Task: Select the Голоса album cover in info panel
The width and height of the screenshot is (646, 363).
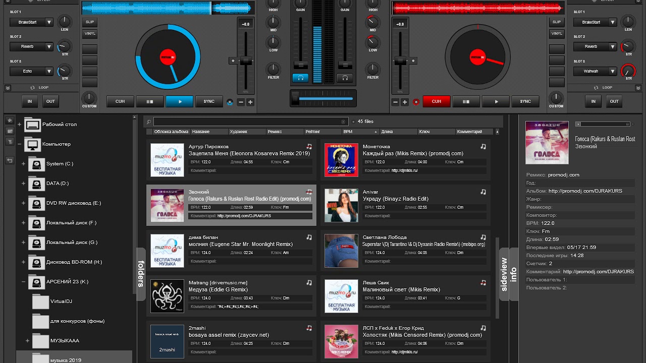Action: pyautogui.click(x=547, y=142)
